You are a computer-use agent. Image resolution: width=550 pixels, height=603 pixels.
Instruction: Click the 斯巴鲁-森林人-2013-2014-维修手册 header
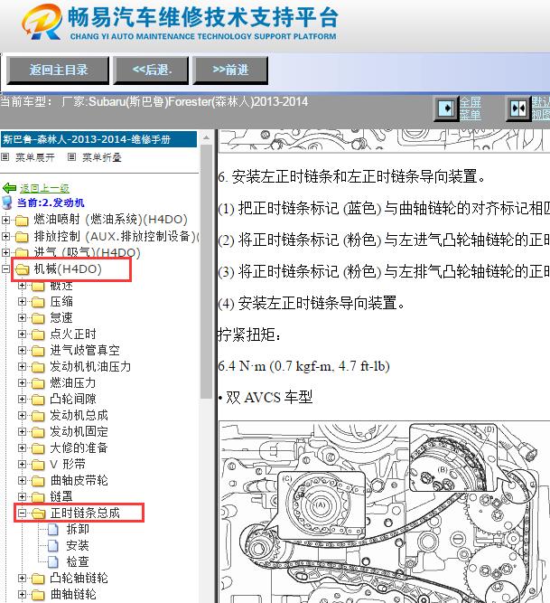(x=98, y=139)
